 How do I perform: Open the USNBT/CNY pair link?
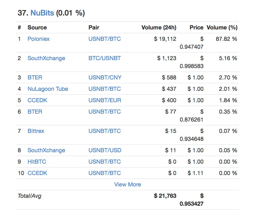(105, 78)
